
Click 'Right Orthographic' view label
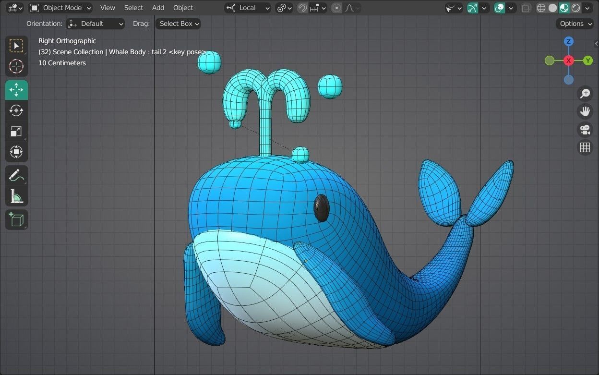(x=67, y=41)
